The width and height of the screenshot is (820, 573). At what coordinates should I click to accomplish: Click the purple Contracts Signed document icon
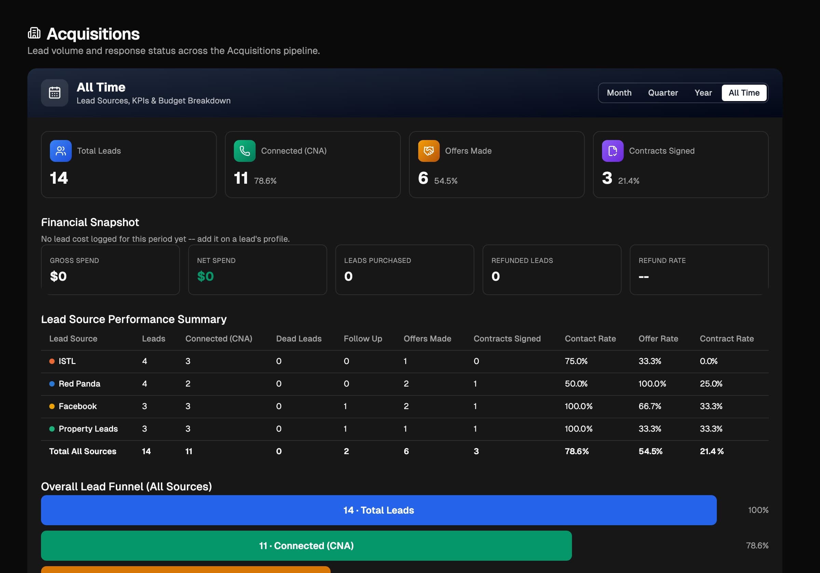pyautogui.click(x=613, y=151)
